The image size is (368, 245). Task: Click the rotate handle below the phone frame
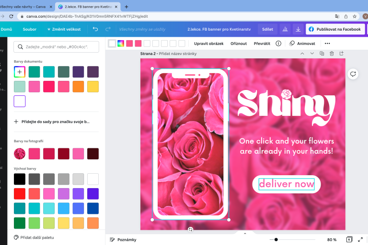click(x=190, y=230)
